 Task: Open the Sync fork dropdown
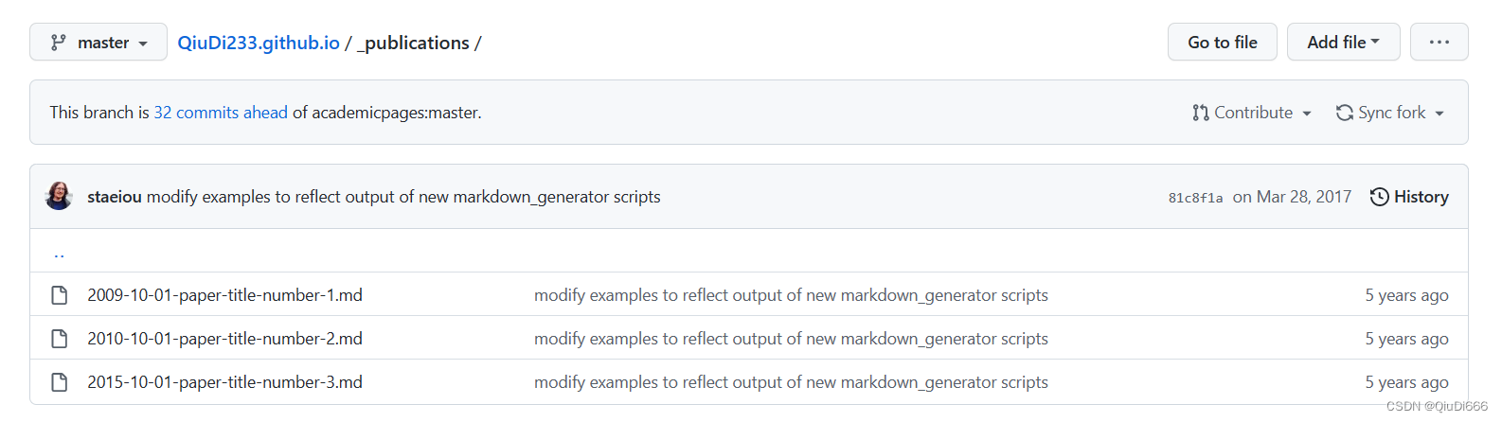tap(1390, 113)
